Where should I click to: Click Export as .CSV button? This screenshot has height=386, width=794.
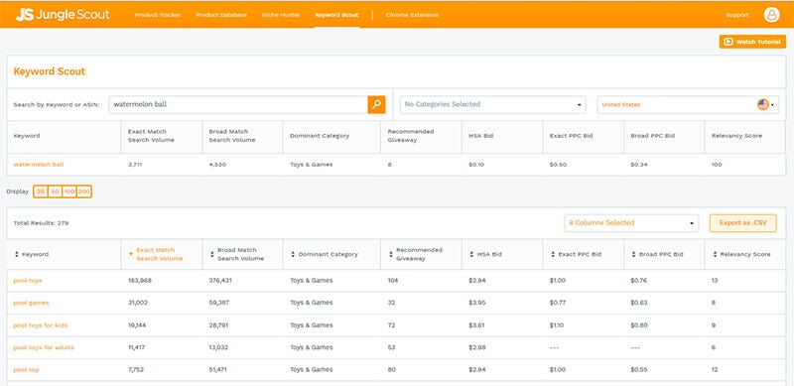742,223
